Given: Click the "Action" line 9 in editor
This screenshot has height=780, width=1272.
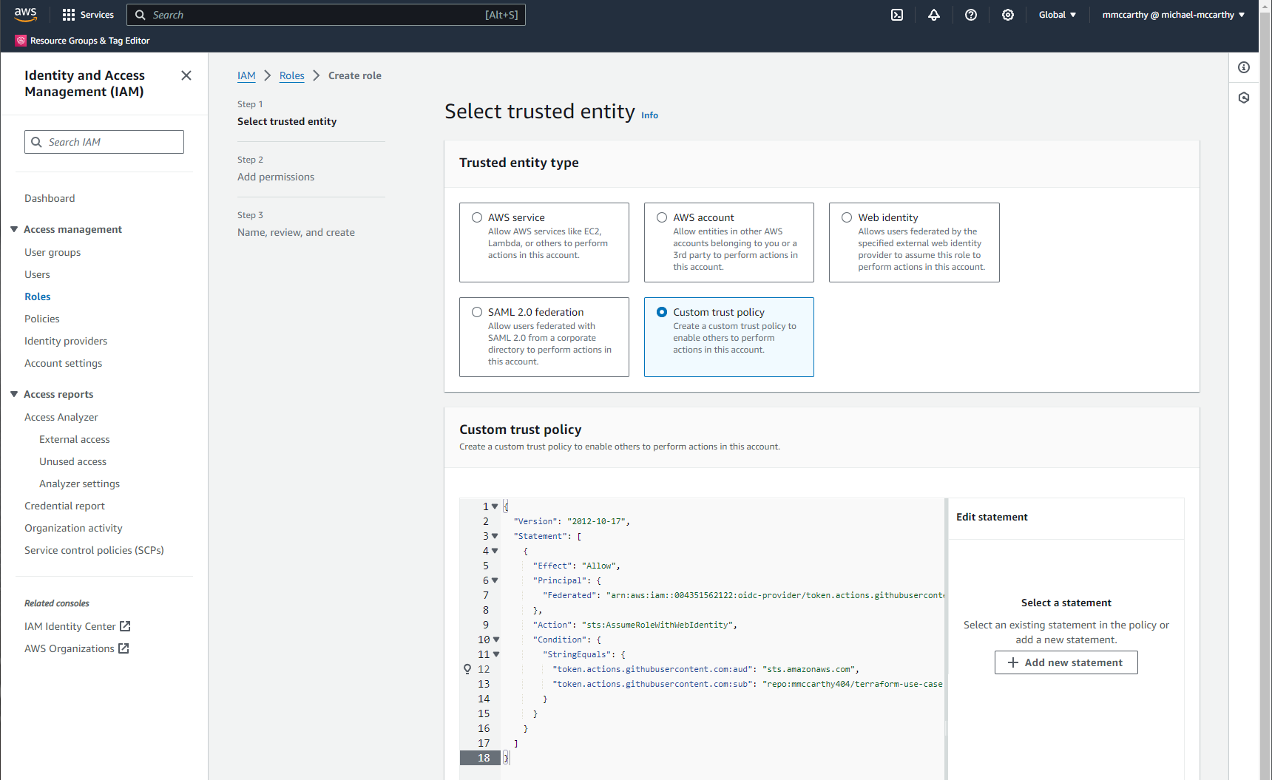Looking at the screenshot, I should (x=635, y=625).
